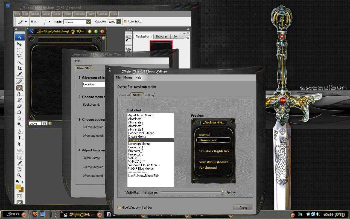350x219 pixels.
Task: Open Menus menu in RightClick Menu Editor
Action: pos(128,77)
